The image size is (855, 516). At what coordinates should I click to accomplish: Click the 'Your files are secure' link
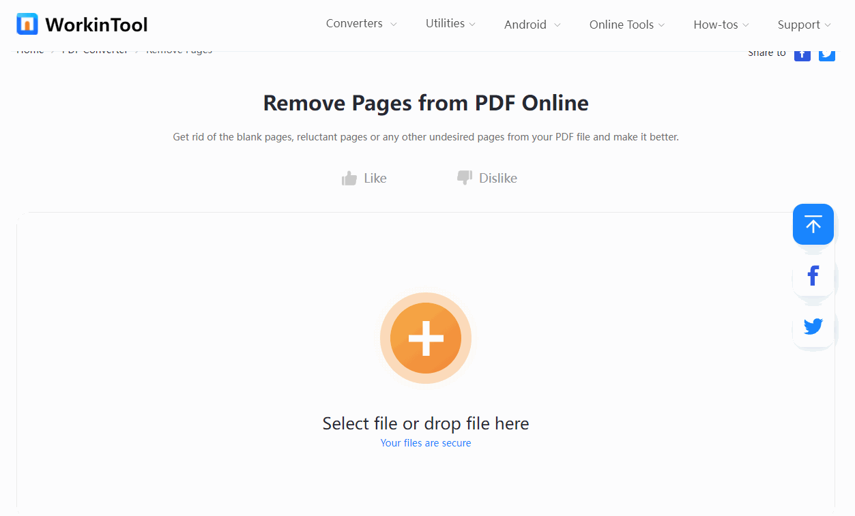pos(425,442)
